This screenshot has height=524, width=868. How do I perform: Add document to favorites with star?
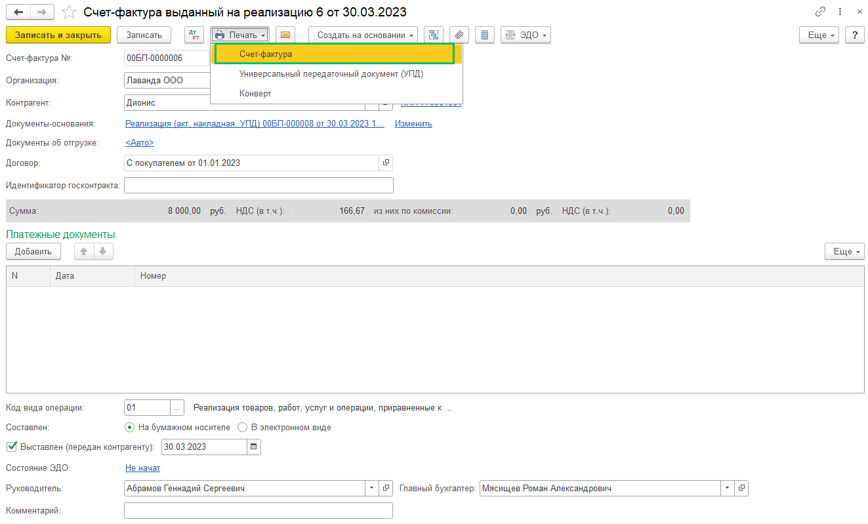tap(70, 12)
